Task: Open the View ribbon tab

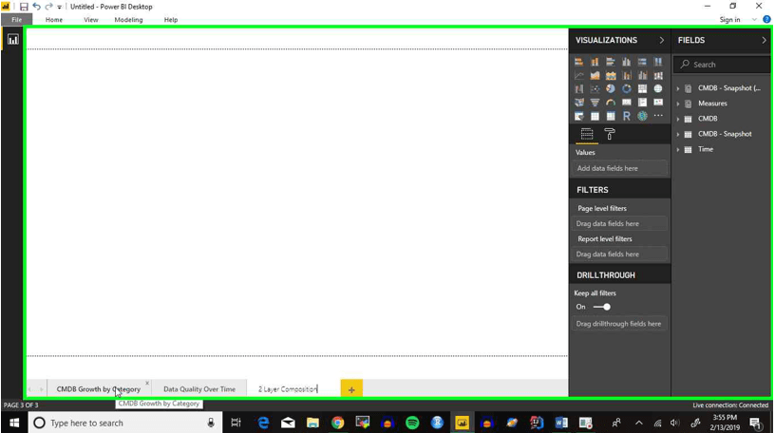Action: click(x=91, y=20)
